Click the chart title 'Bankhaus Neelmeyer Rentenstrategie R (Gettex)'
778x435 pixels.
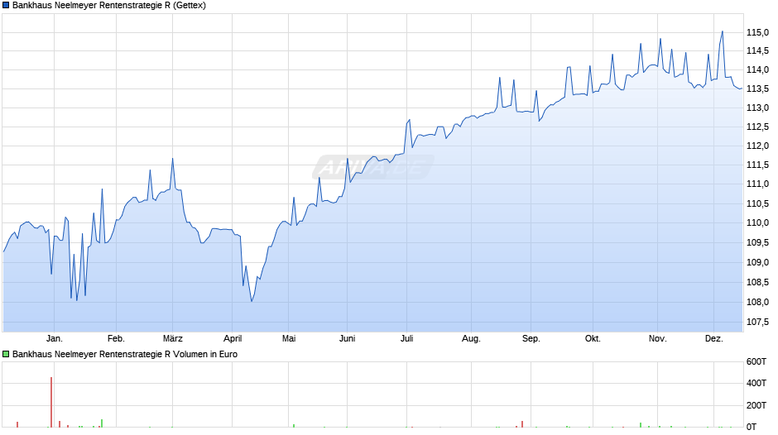pos(109,6)
